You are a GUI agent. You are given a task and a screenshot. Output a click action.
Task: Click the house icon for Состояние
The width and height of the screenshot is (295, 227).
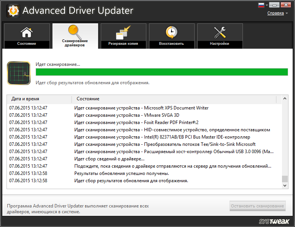click(26, 32)
